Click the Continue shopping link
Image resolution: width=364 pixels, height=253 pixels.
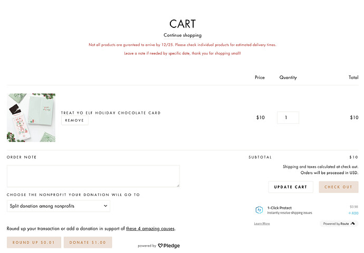(183, 35)
